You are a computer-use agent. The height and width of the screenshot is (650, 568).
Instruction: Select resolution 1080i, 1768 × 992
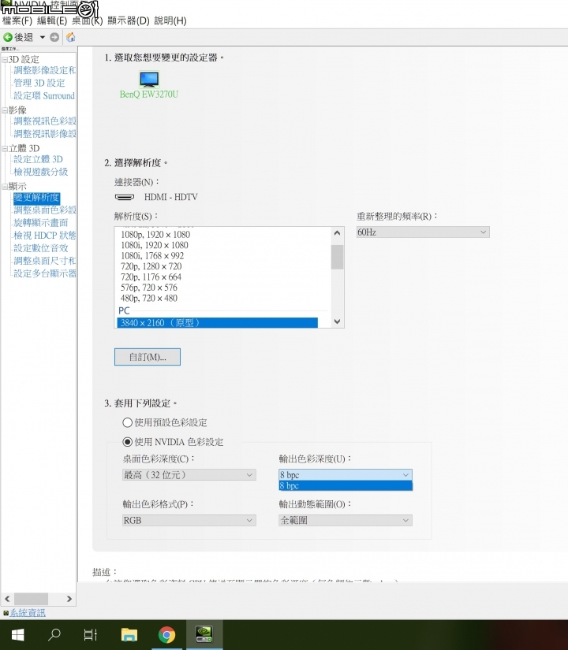(x=152, y=256)
